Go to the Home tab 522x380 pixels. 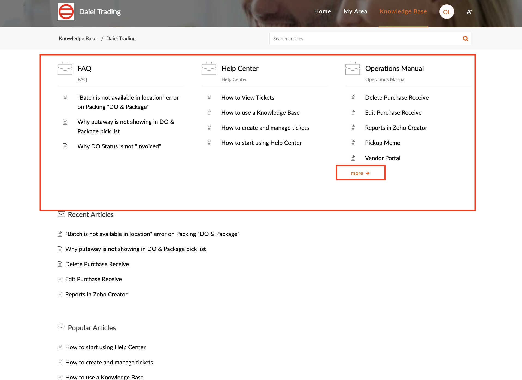tap(323, 11)
